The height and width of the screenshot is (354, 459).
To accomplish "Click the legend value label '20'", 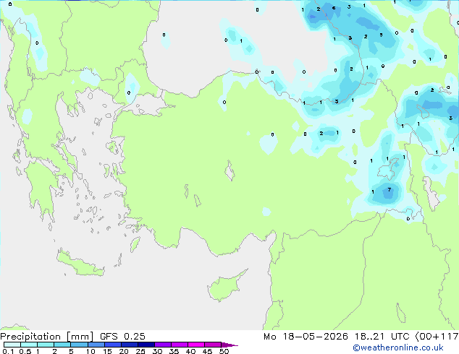I will [124, 351].
